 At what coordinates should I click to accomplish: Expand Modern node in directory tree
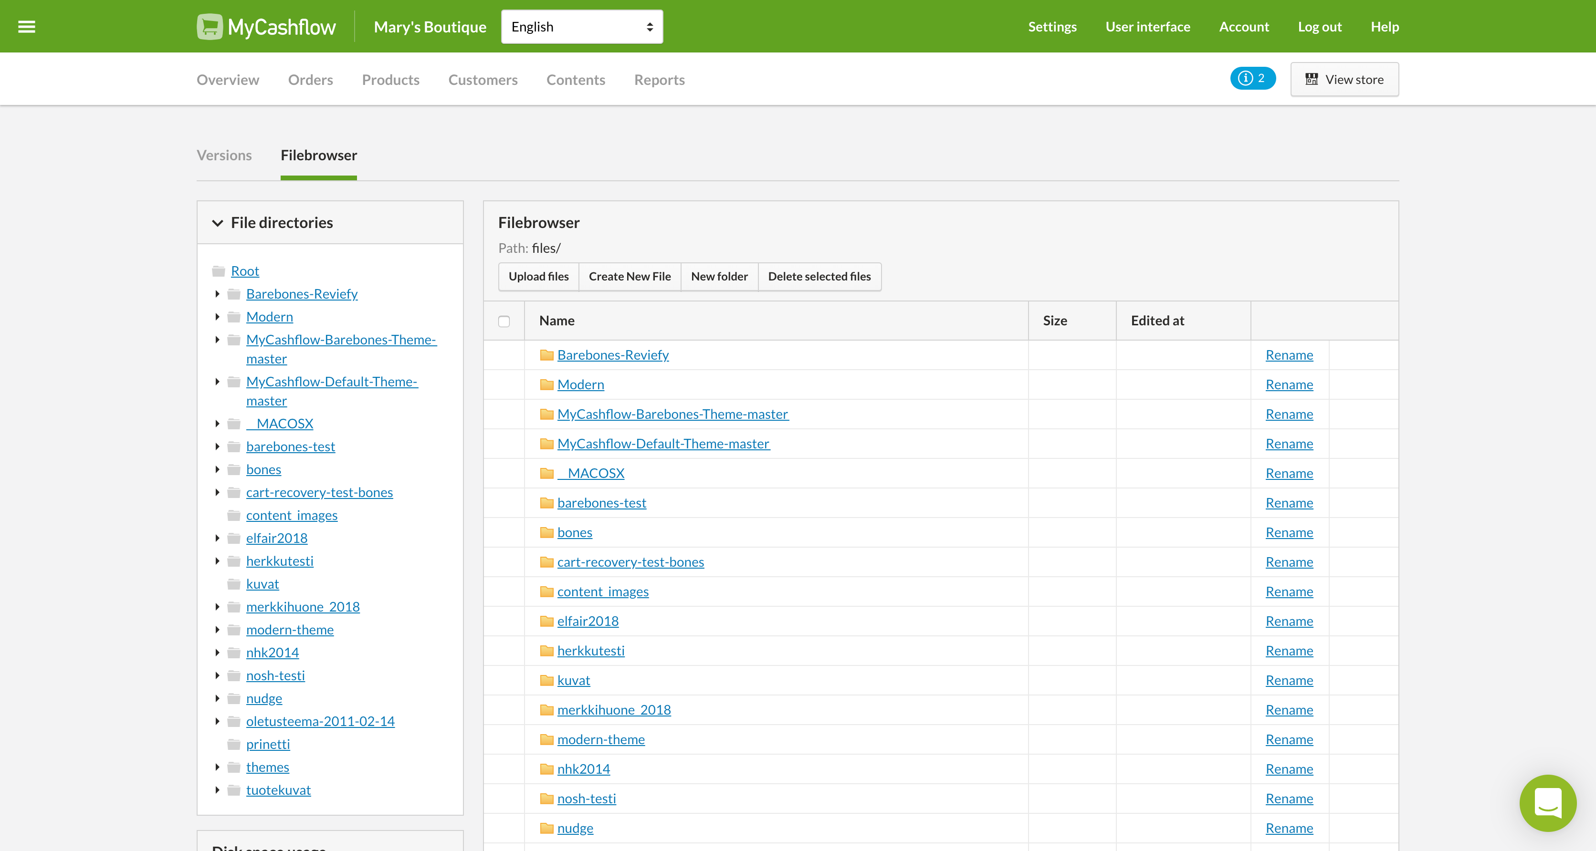click(x=218, y=316)
